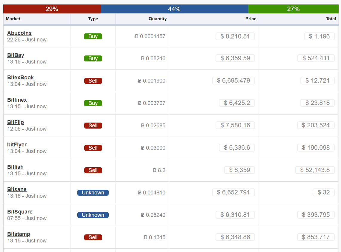Select total $ 23.818 in Bitfinex row
Image resolution: width=341 pixels, height=252 pixels.
pyautogui.click(x=317, y=103)
